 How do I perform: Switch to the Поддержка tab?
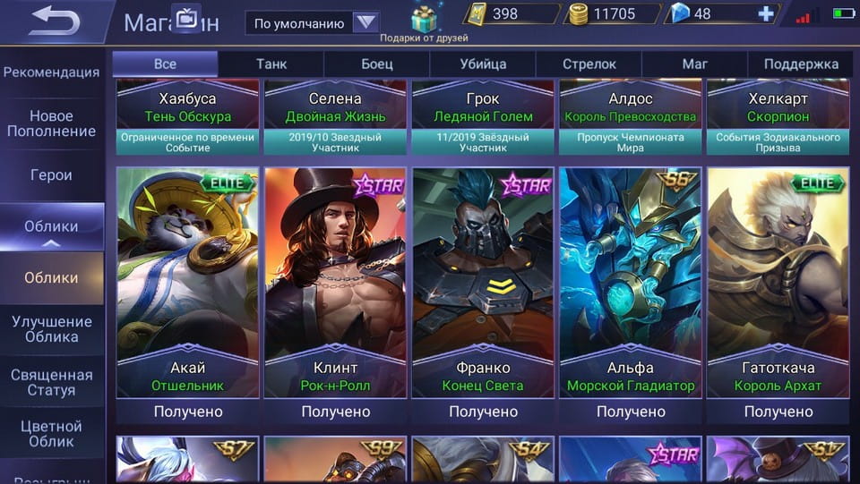[x=801, y=64]
